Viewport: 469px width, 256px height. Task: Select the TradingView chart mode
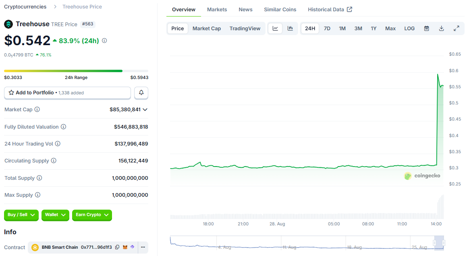[x=245, y=29]
